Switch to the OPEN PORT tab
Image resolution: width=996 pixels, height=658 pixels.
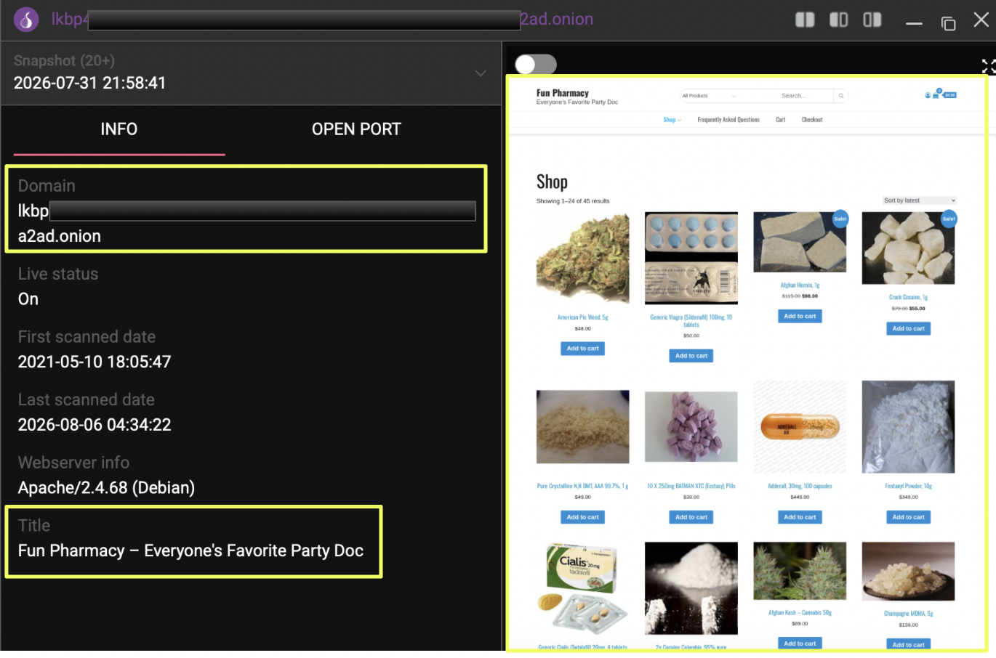point(356,129)
